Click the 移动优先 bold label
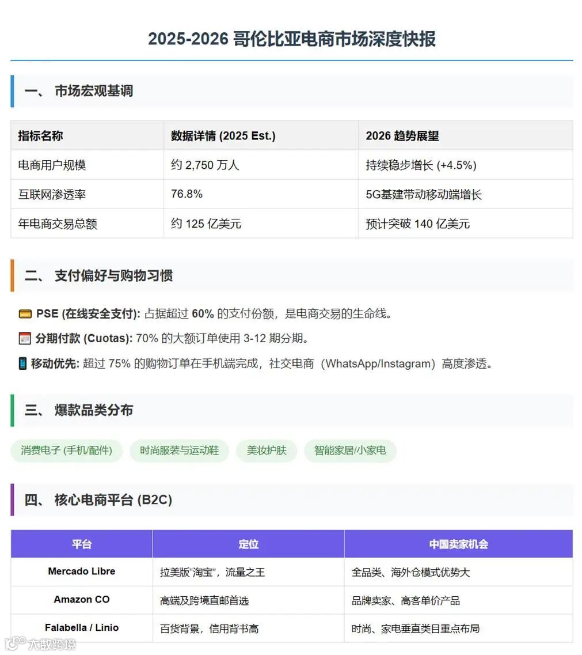The width and height of the screenshot is (582, 655). click(55, 364)
